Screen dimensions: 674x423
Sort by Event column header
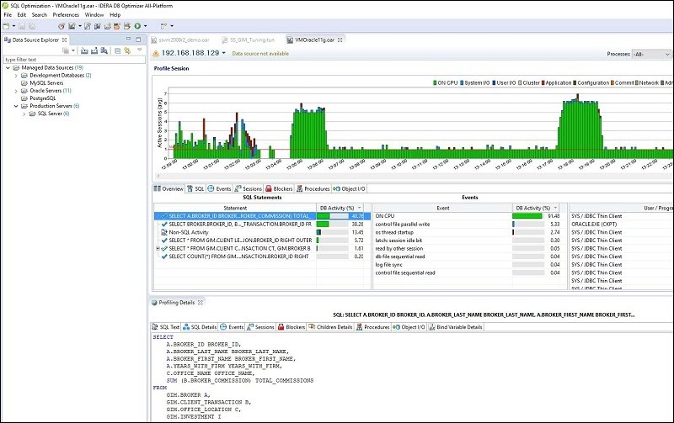[x=443, y=208]
